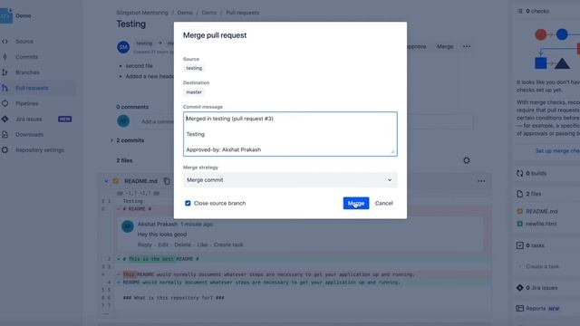This screenshot has height=326, width=580.
Task: Open README.md in right files list
Action: coord(542,211)
